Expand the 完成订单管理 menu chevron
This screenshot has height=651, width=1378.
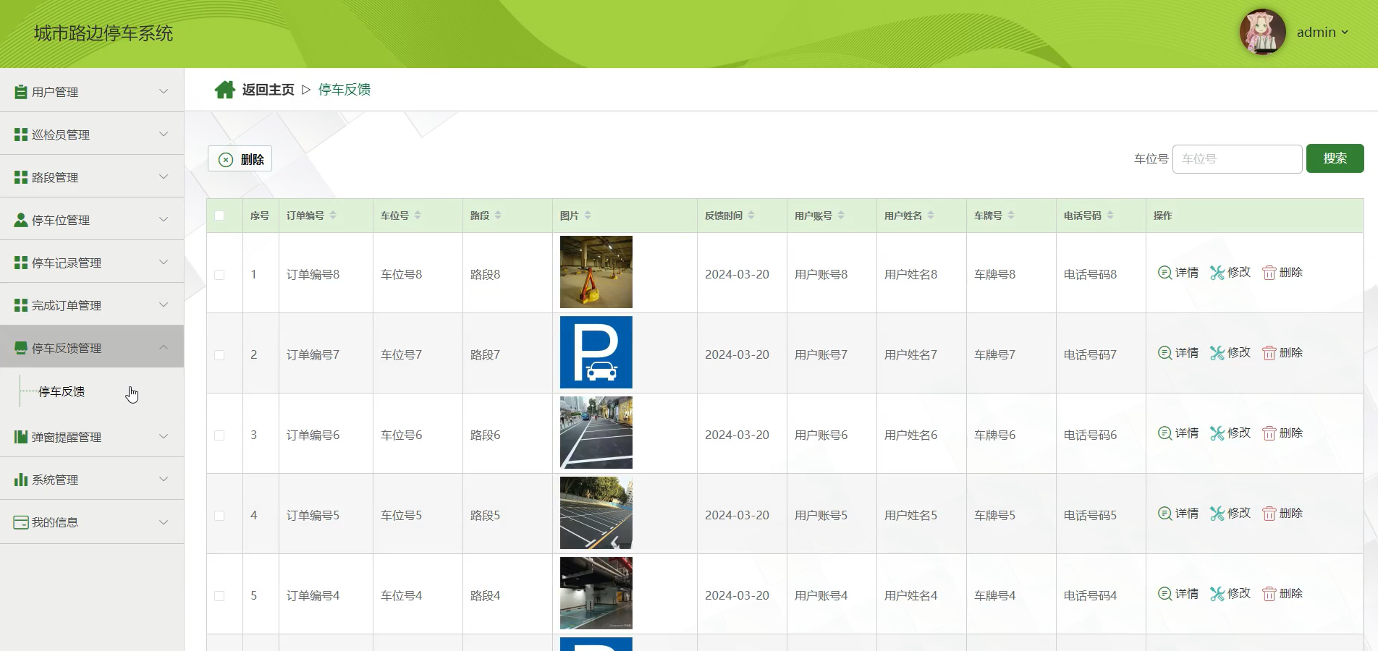pos(164,305)
